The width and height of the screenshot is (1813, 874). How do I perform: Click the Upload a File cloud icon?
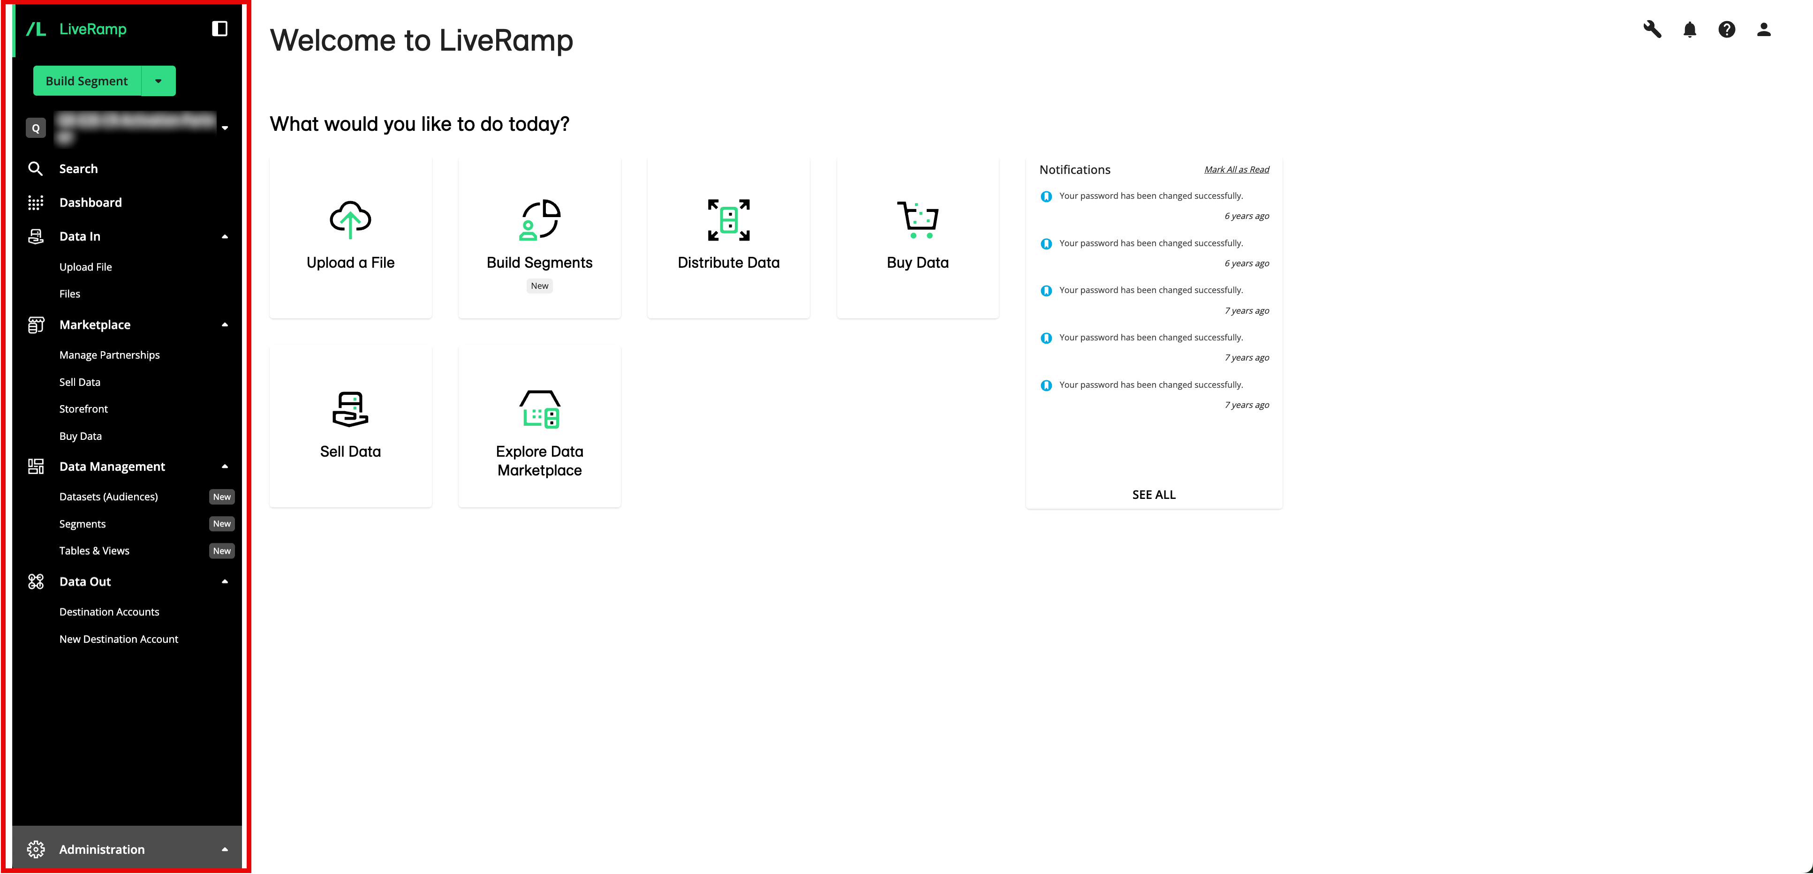click(350, 219)
